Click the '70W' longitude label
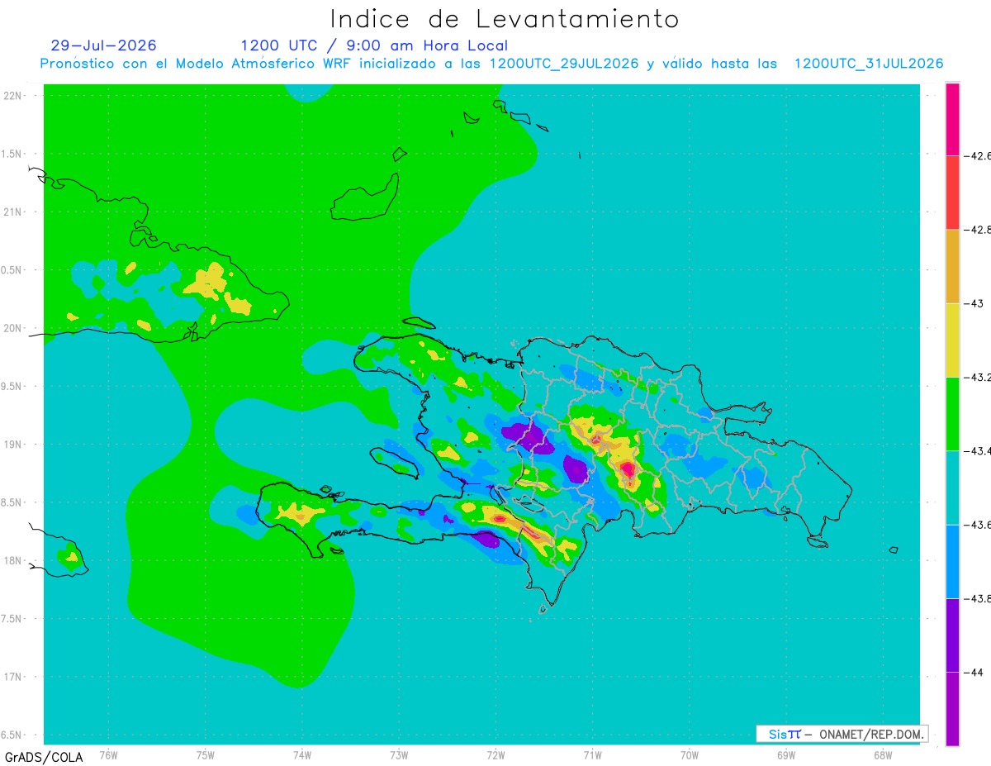The width and height of the screenshot is (991, 766). (x=690, y=754)
